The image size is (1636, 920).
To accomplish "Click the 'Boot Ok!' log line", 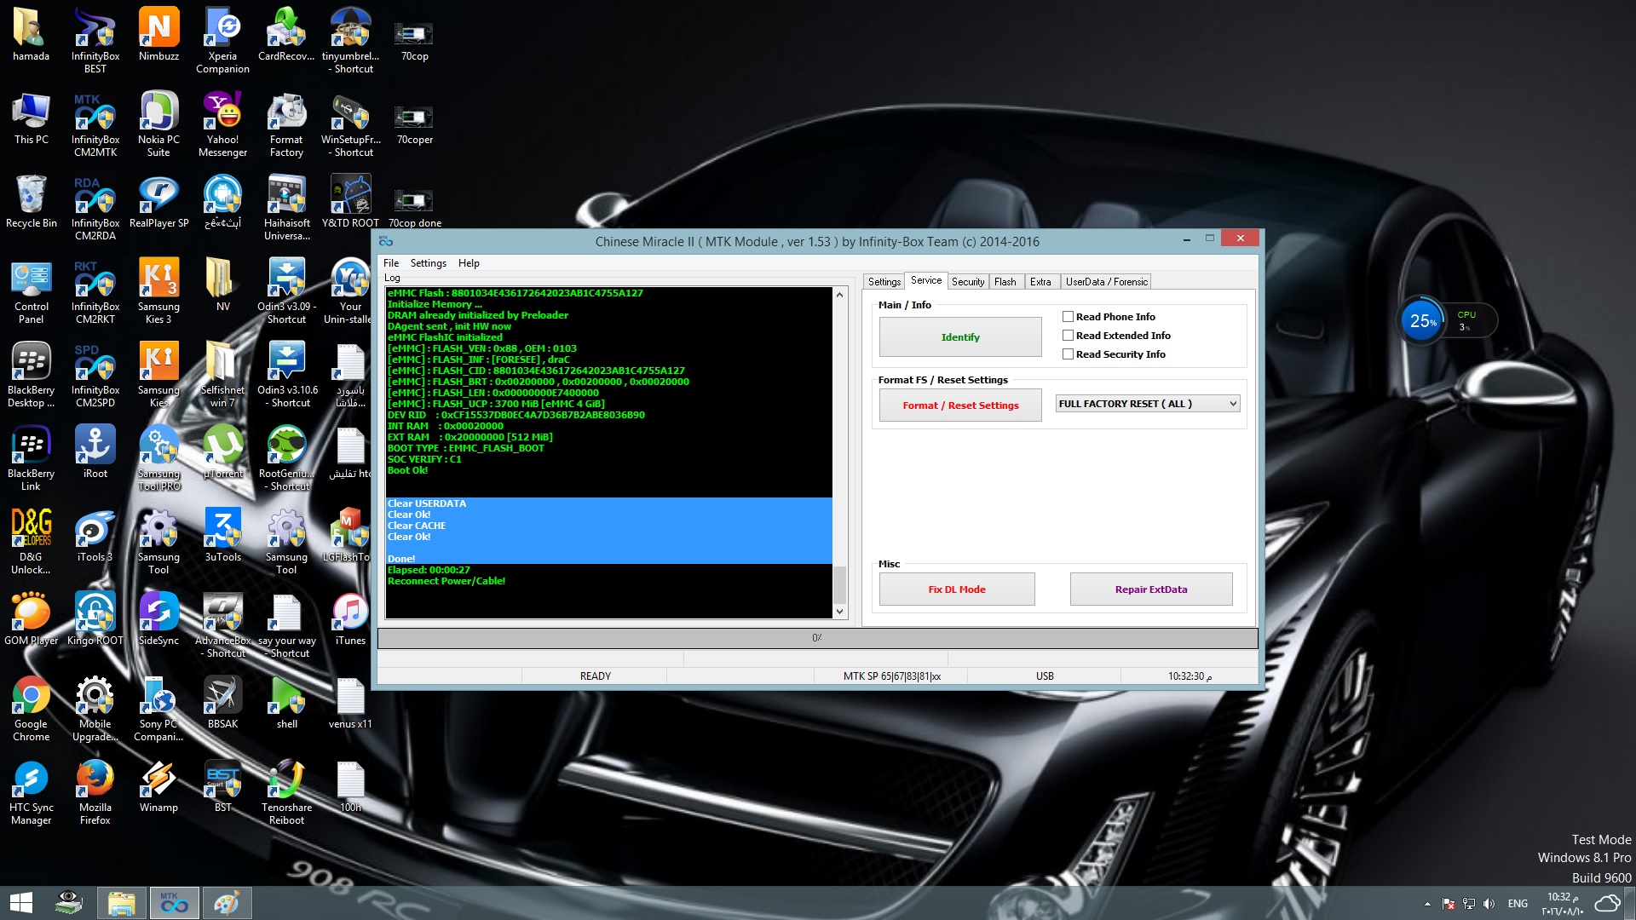I will coord(408,470).
